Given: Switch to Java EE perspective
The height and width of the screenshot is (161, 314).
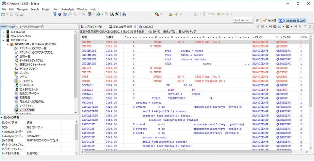Looking at the screenshot, I should click(270, 20).
